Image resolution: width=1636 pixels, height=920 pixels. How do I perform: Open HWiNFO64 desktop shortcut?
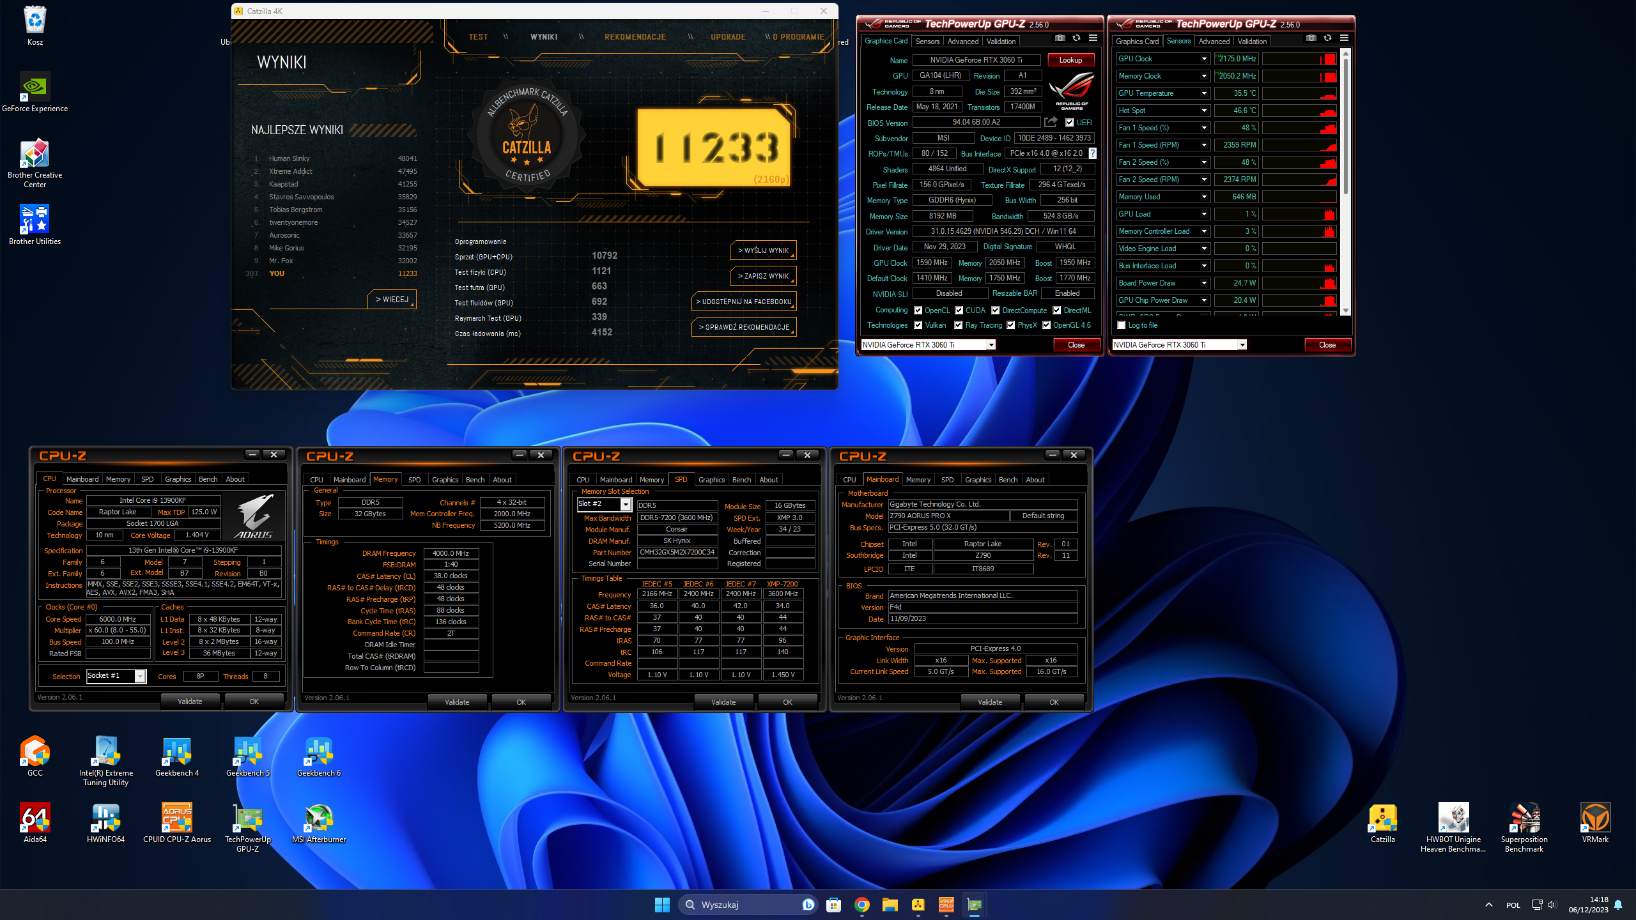tap(105, 823)
